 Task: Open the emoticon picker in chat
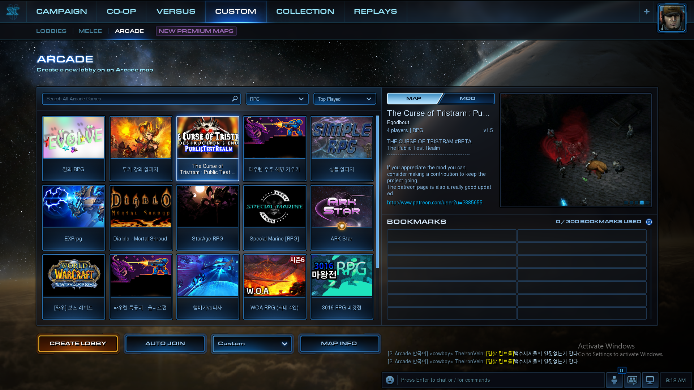pyautogui.click(x=390, y=380)
